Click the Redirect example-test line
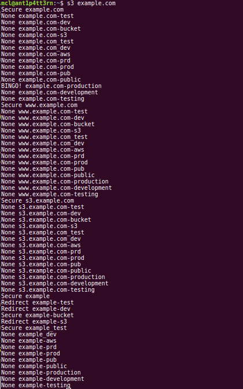243x389 pixels. (38, 302)
